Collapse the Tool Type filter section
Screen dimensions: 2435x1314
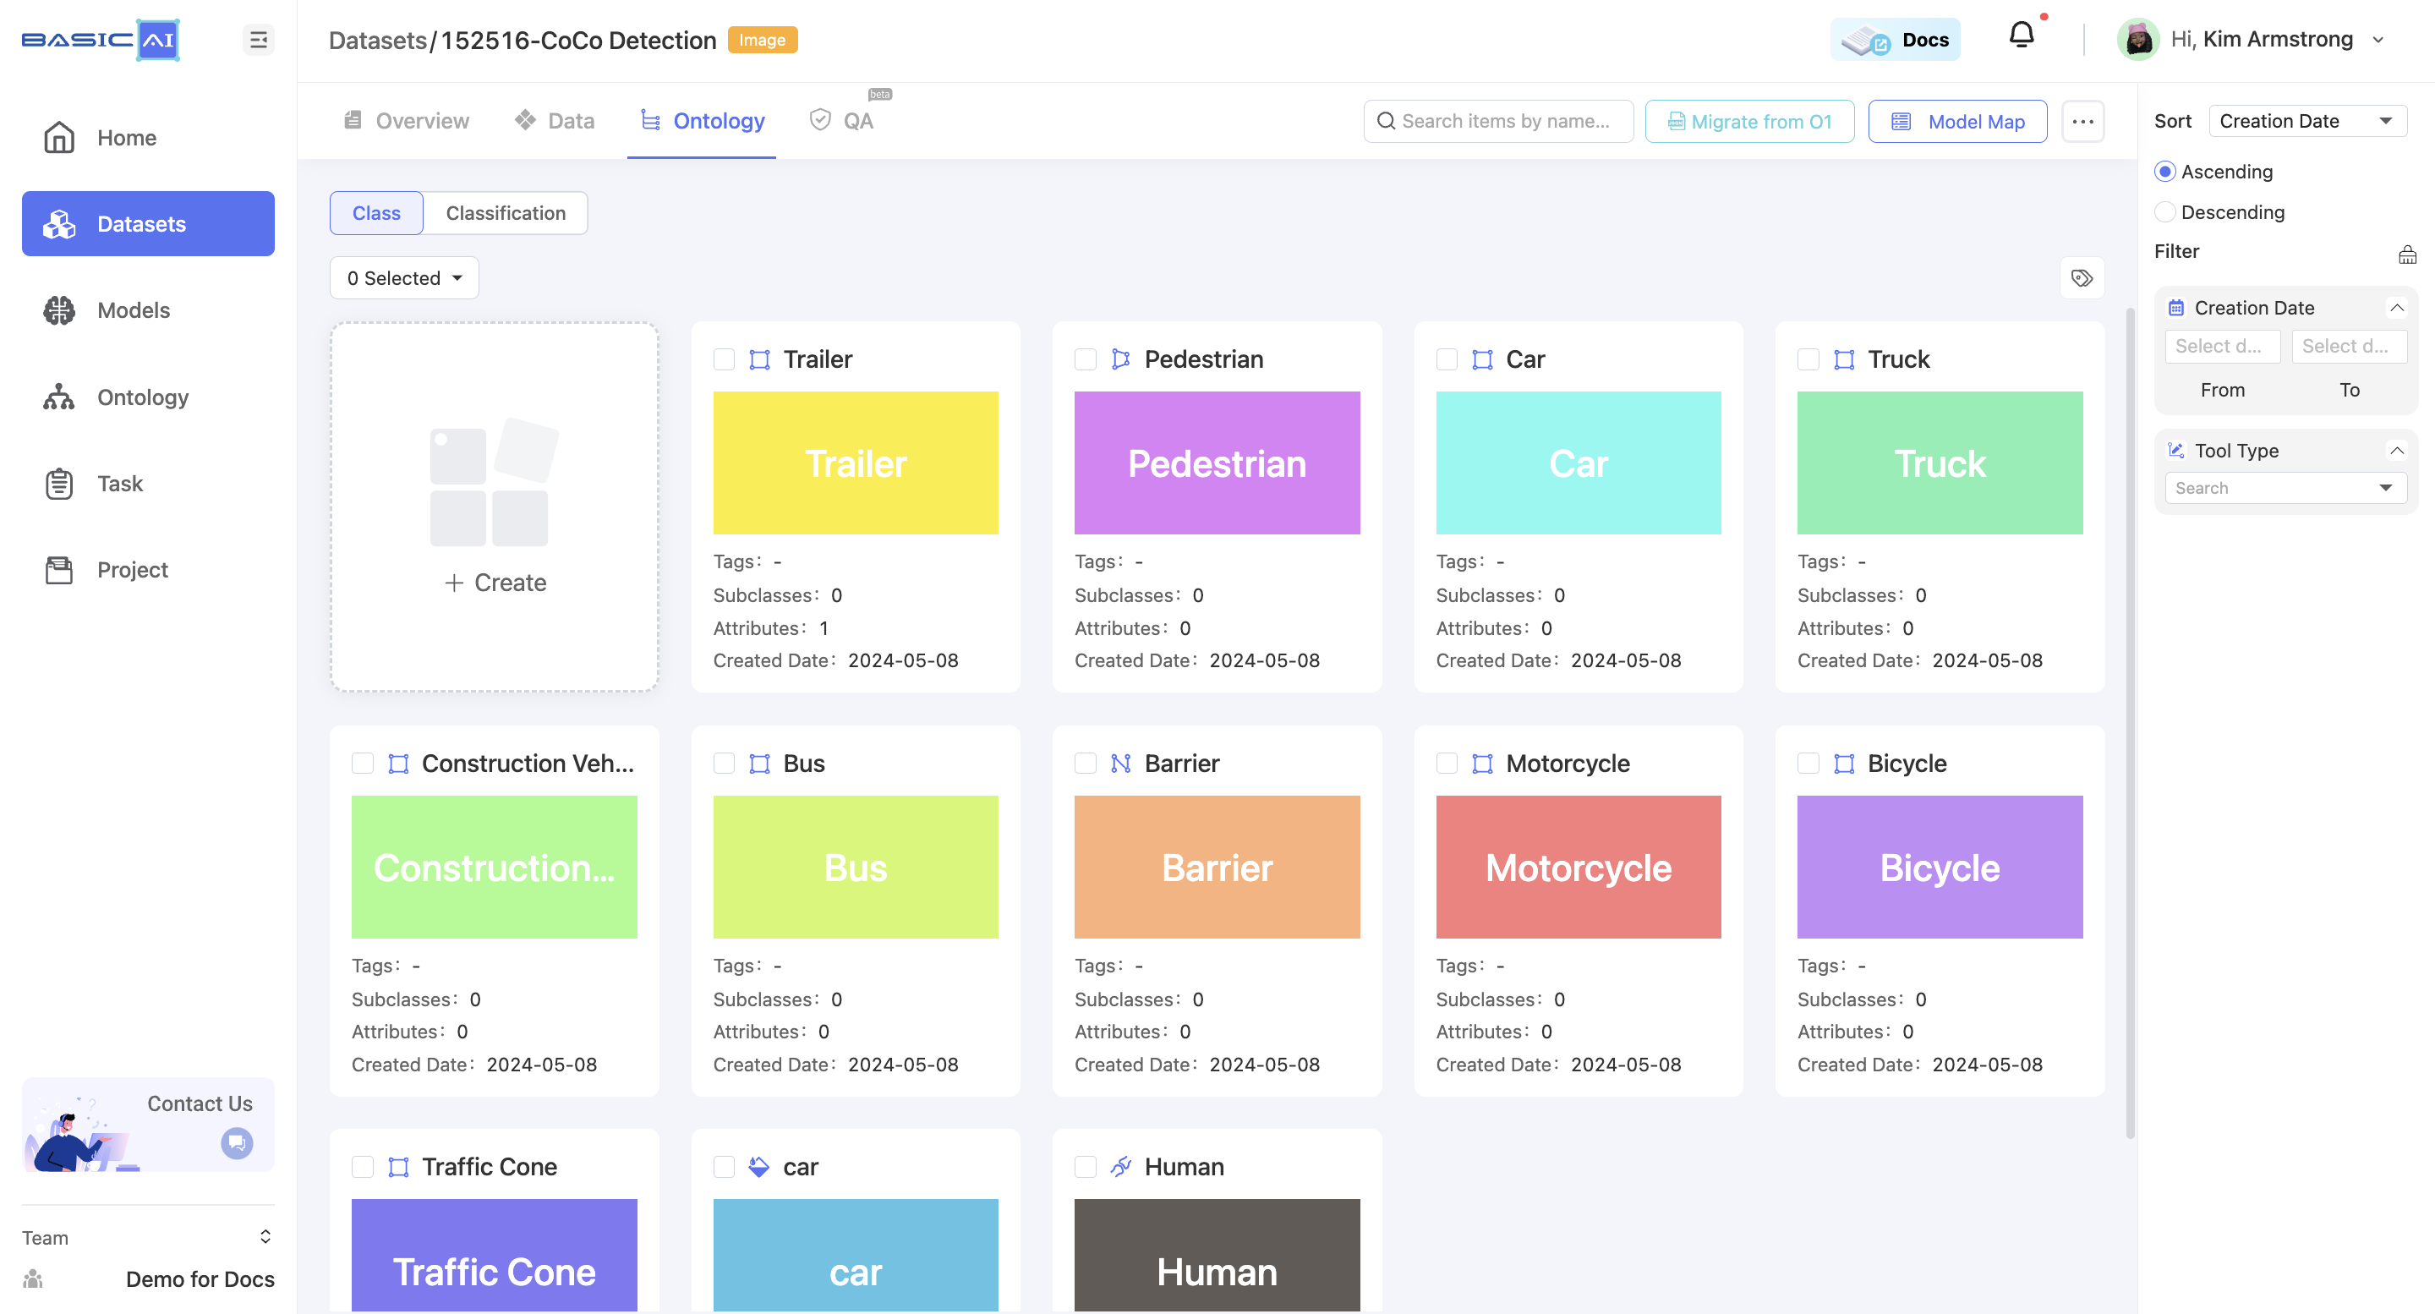tap(2396, 451)
